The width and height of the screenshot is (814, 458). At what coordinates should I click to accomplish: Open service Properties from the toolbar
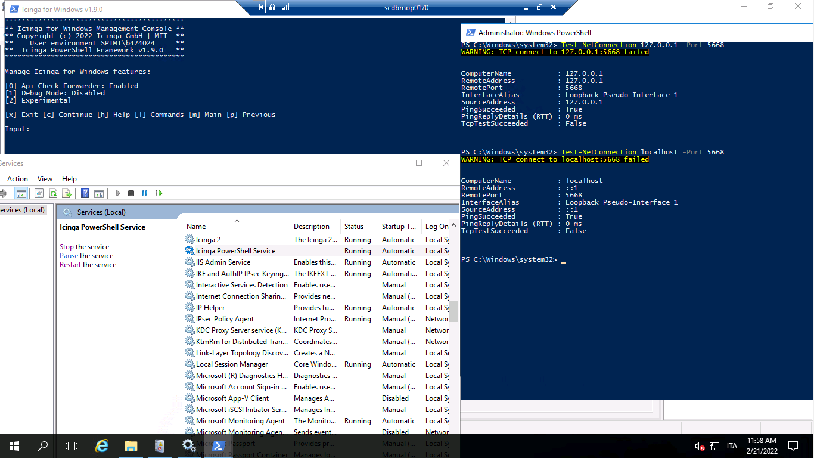click(x=38, y=193)
